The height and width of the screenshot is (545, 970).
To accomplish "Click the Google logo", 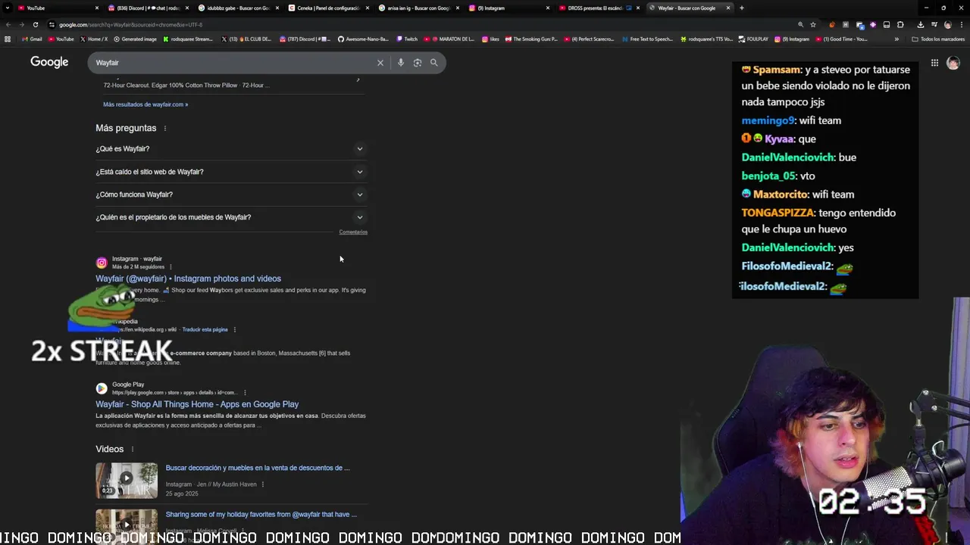I will [x=49, y=62].
